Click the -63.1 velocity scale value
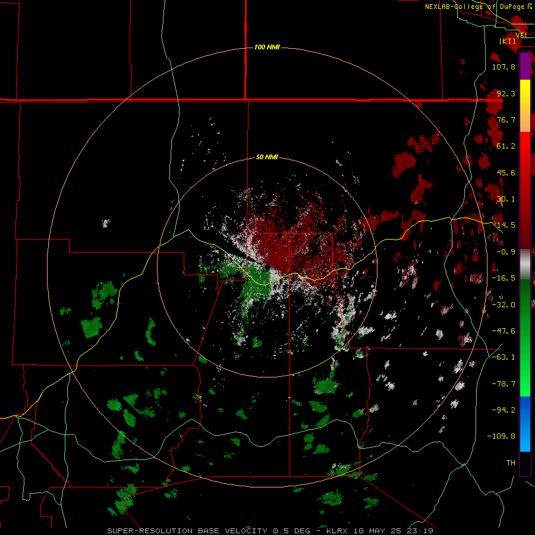 pyautogui.click(x=503, y=357)
